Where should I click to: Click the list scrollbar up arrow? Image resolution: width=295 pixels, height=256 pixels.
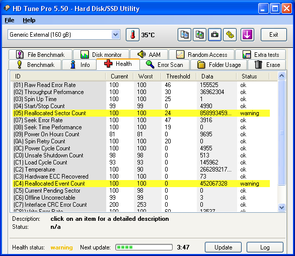coord(281,76)
